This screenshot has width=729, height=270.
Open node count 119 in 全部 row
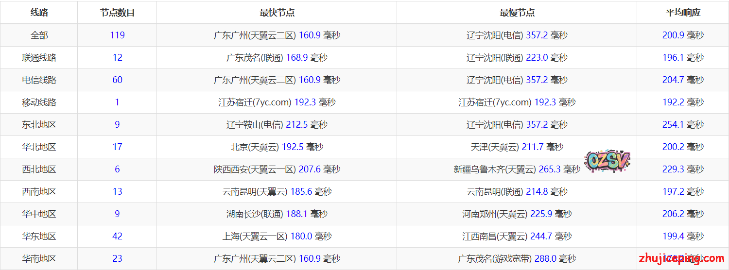[x=117, y=35]
